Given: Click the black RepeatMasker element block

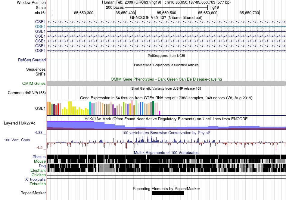Looking at the screenshot, I should click(168, 193).
